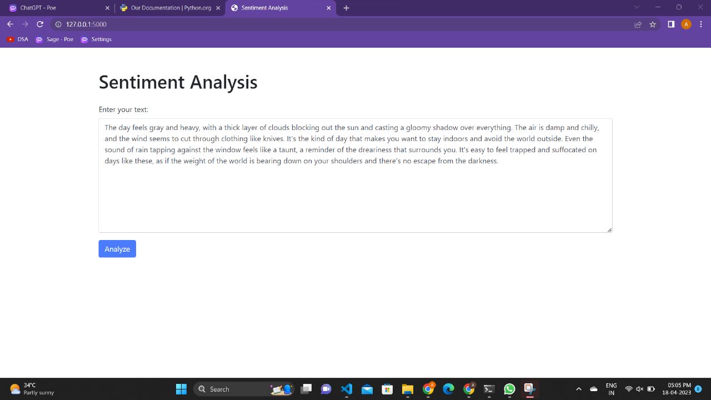Bookmark this page with the star icon
Viewport: 711px width, 400px height.
click(x=653, y=24)
